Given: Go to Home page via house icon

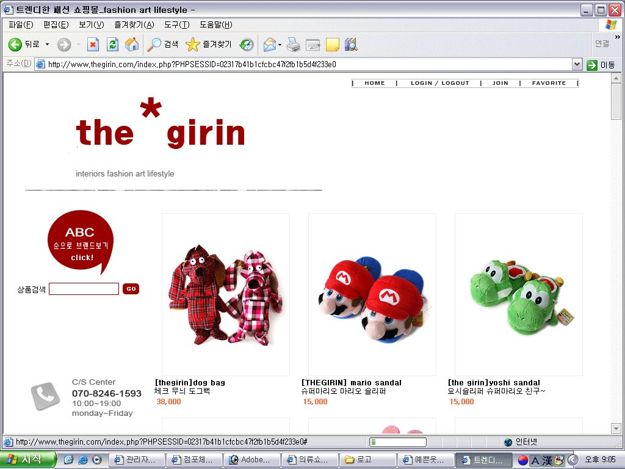Looking at the screenshot, I should click(132, 44).
